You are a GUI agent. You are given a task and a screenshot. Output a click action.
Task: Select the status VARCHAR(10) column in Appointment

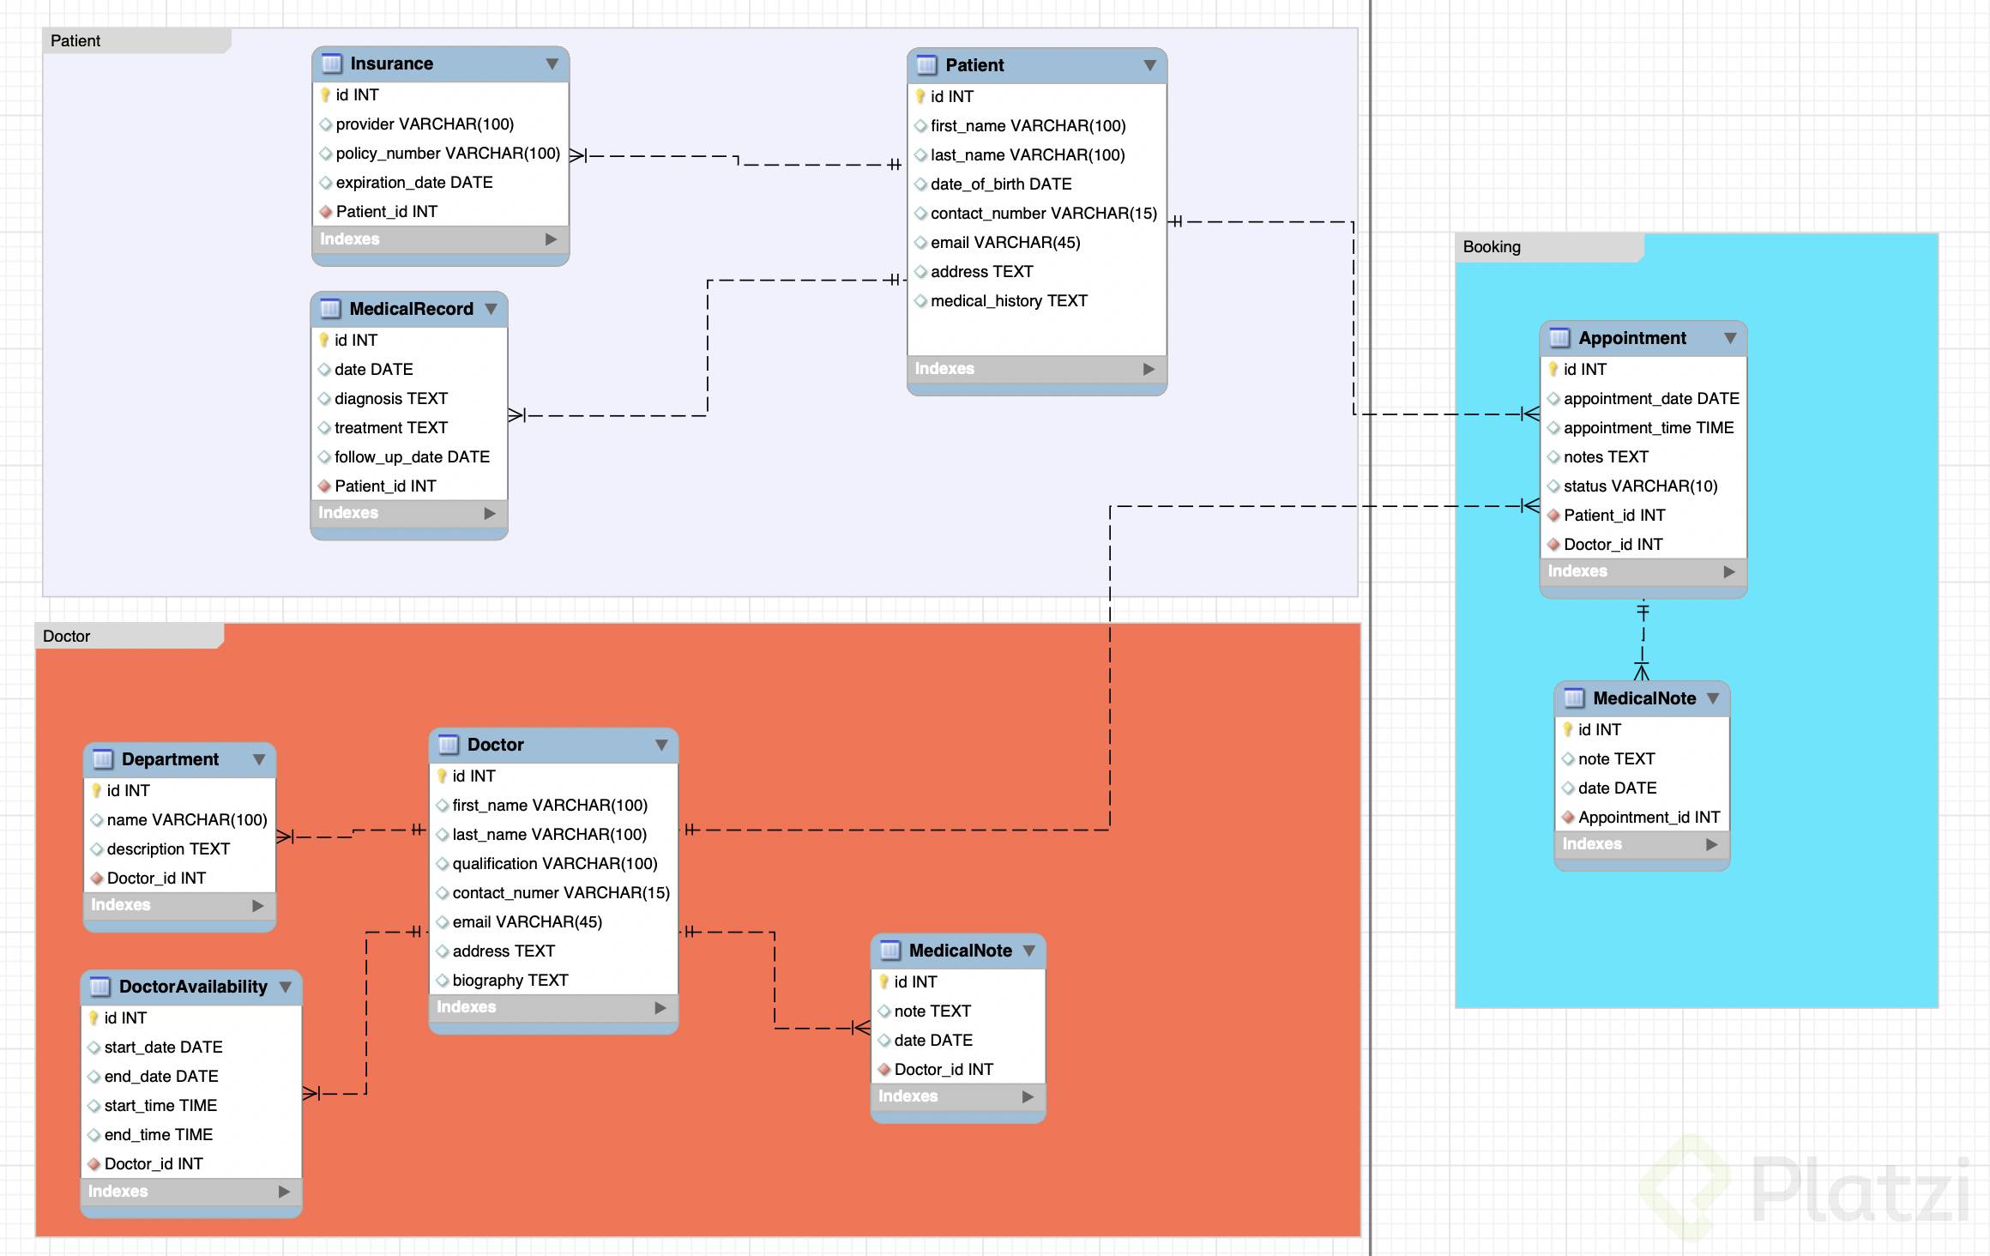pyautogui.click(x=1639, y=486)
